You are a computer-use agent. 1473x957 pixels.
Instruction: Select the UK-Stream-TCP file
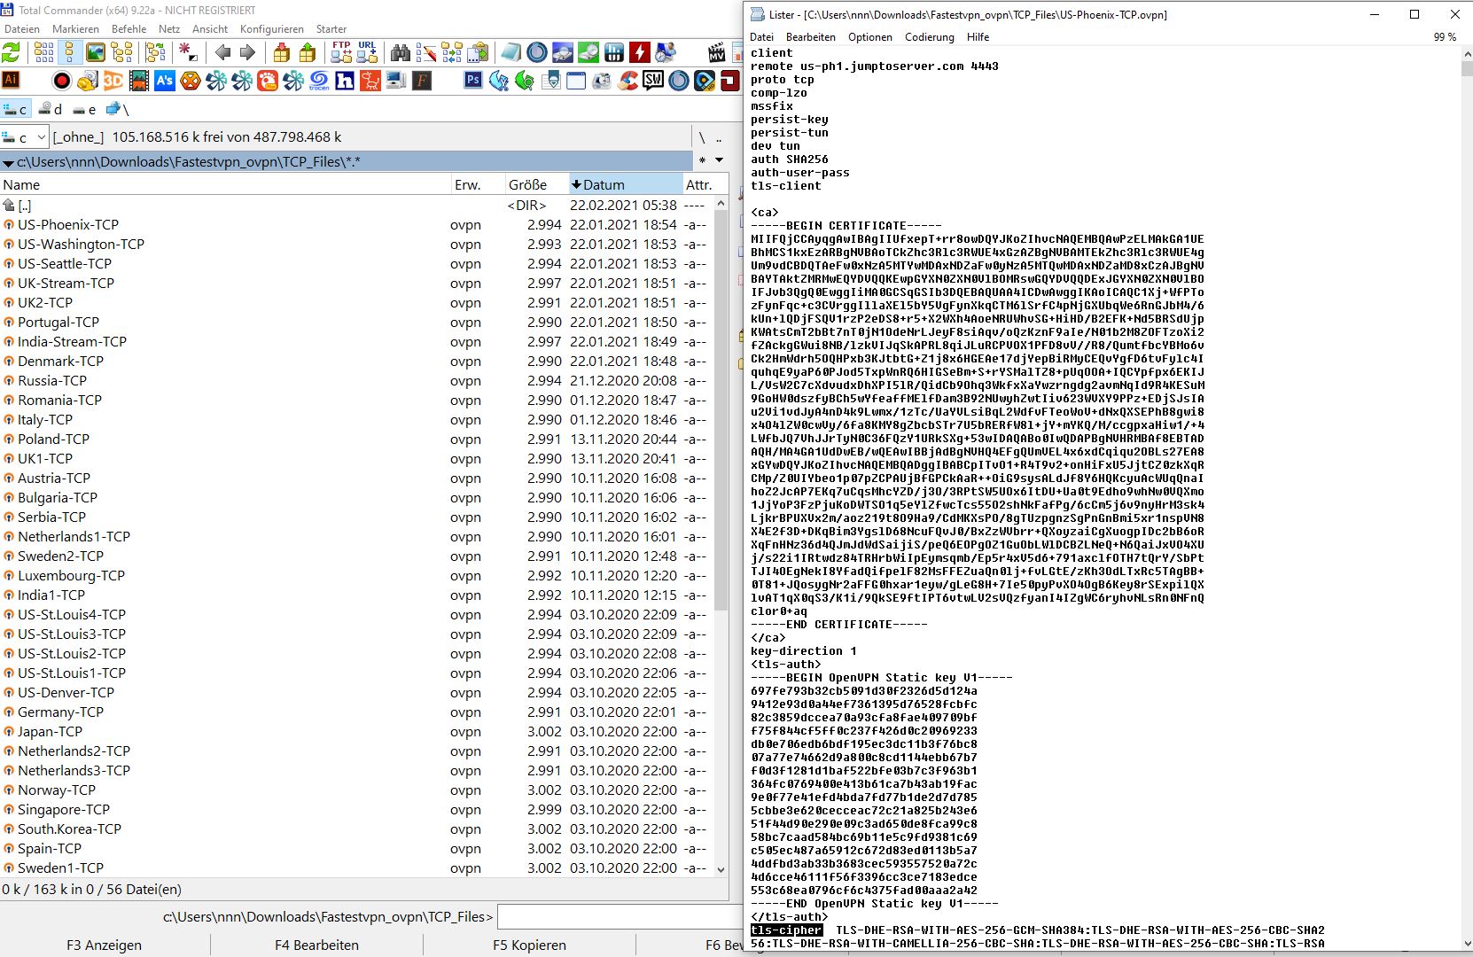66,283
